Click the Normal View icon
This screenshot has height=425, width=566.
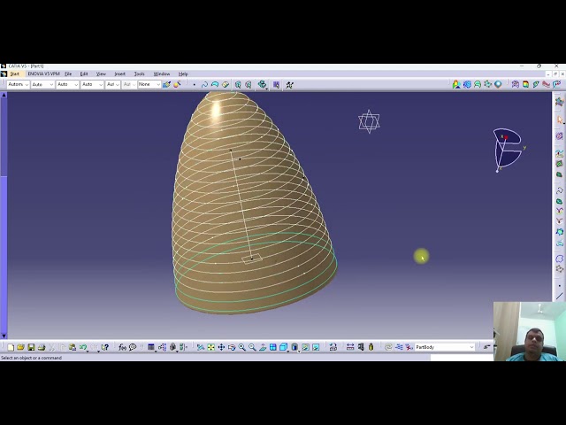click(263, 347)
